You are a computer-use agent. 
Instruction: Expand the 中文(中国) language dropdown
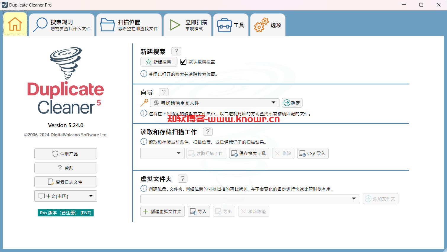coord(66,196)
